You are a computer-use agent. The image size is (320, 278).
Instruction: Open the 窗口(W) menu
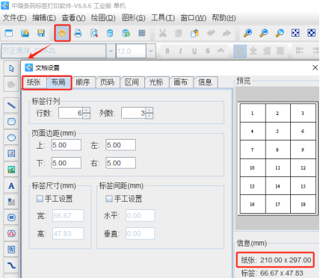pyautogui.click(x=193, y=18)
